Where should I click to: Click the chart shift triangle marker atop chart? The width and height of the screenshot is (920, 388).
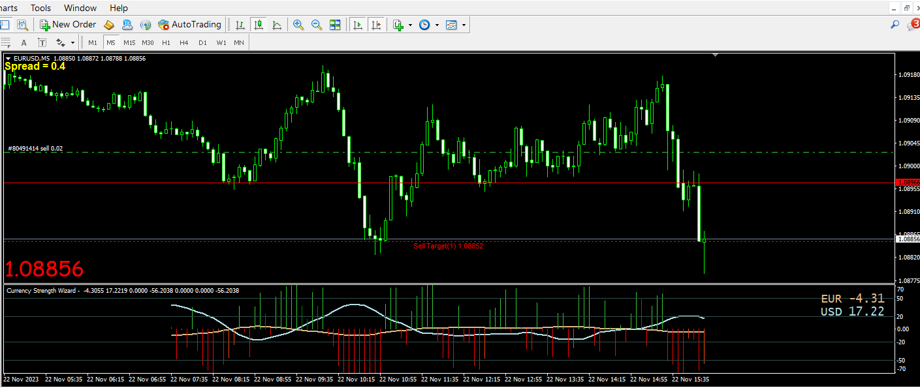tap(716, 55)
